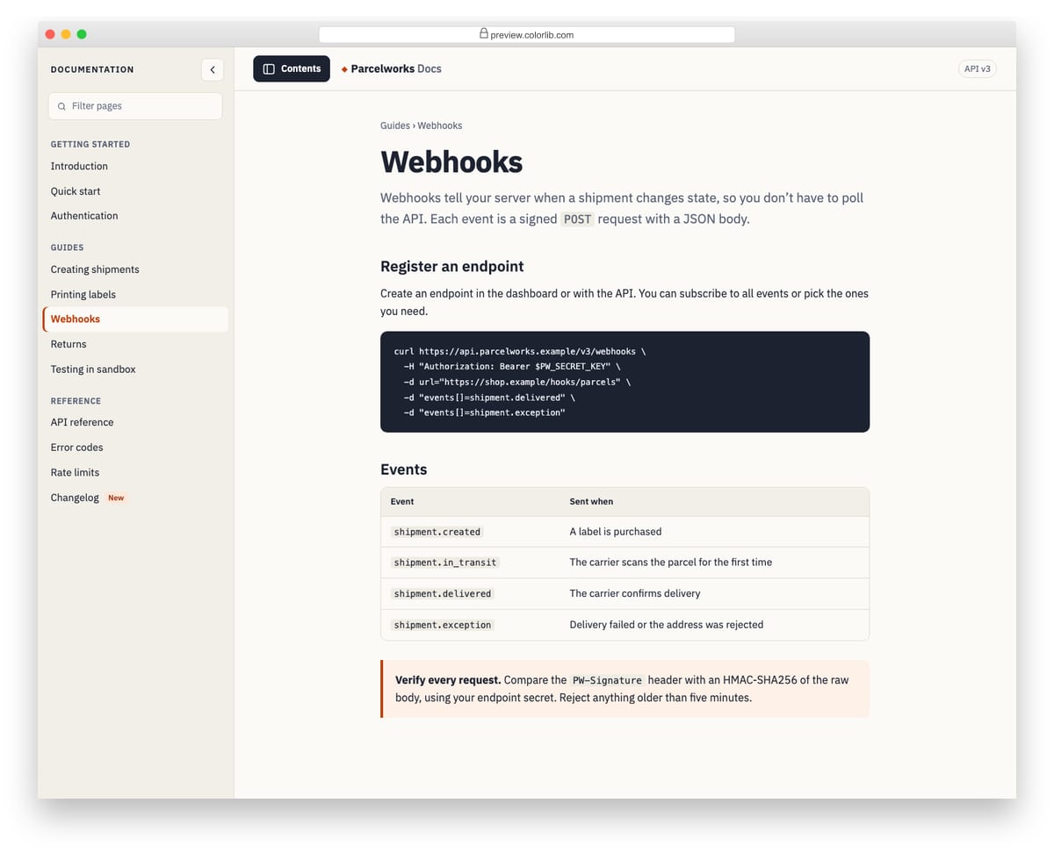This screenshot has height=853, width=1054.
Task: Click the panel icon inside the Contents button
Action: pyautogui.click(x=269, y=68)
